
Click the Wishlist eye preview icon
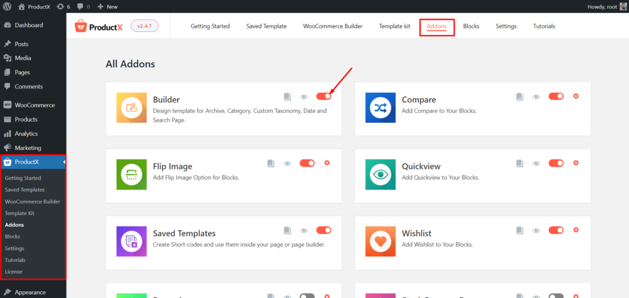coord(536,230)
